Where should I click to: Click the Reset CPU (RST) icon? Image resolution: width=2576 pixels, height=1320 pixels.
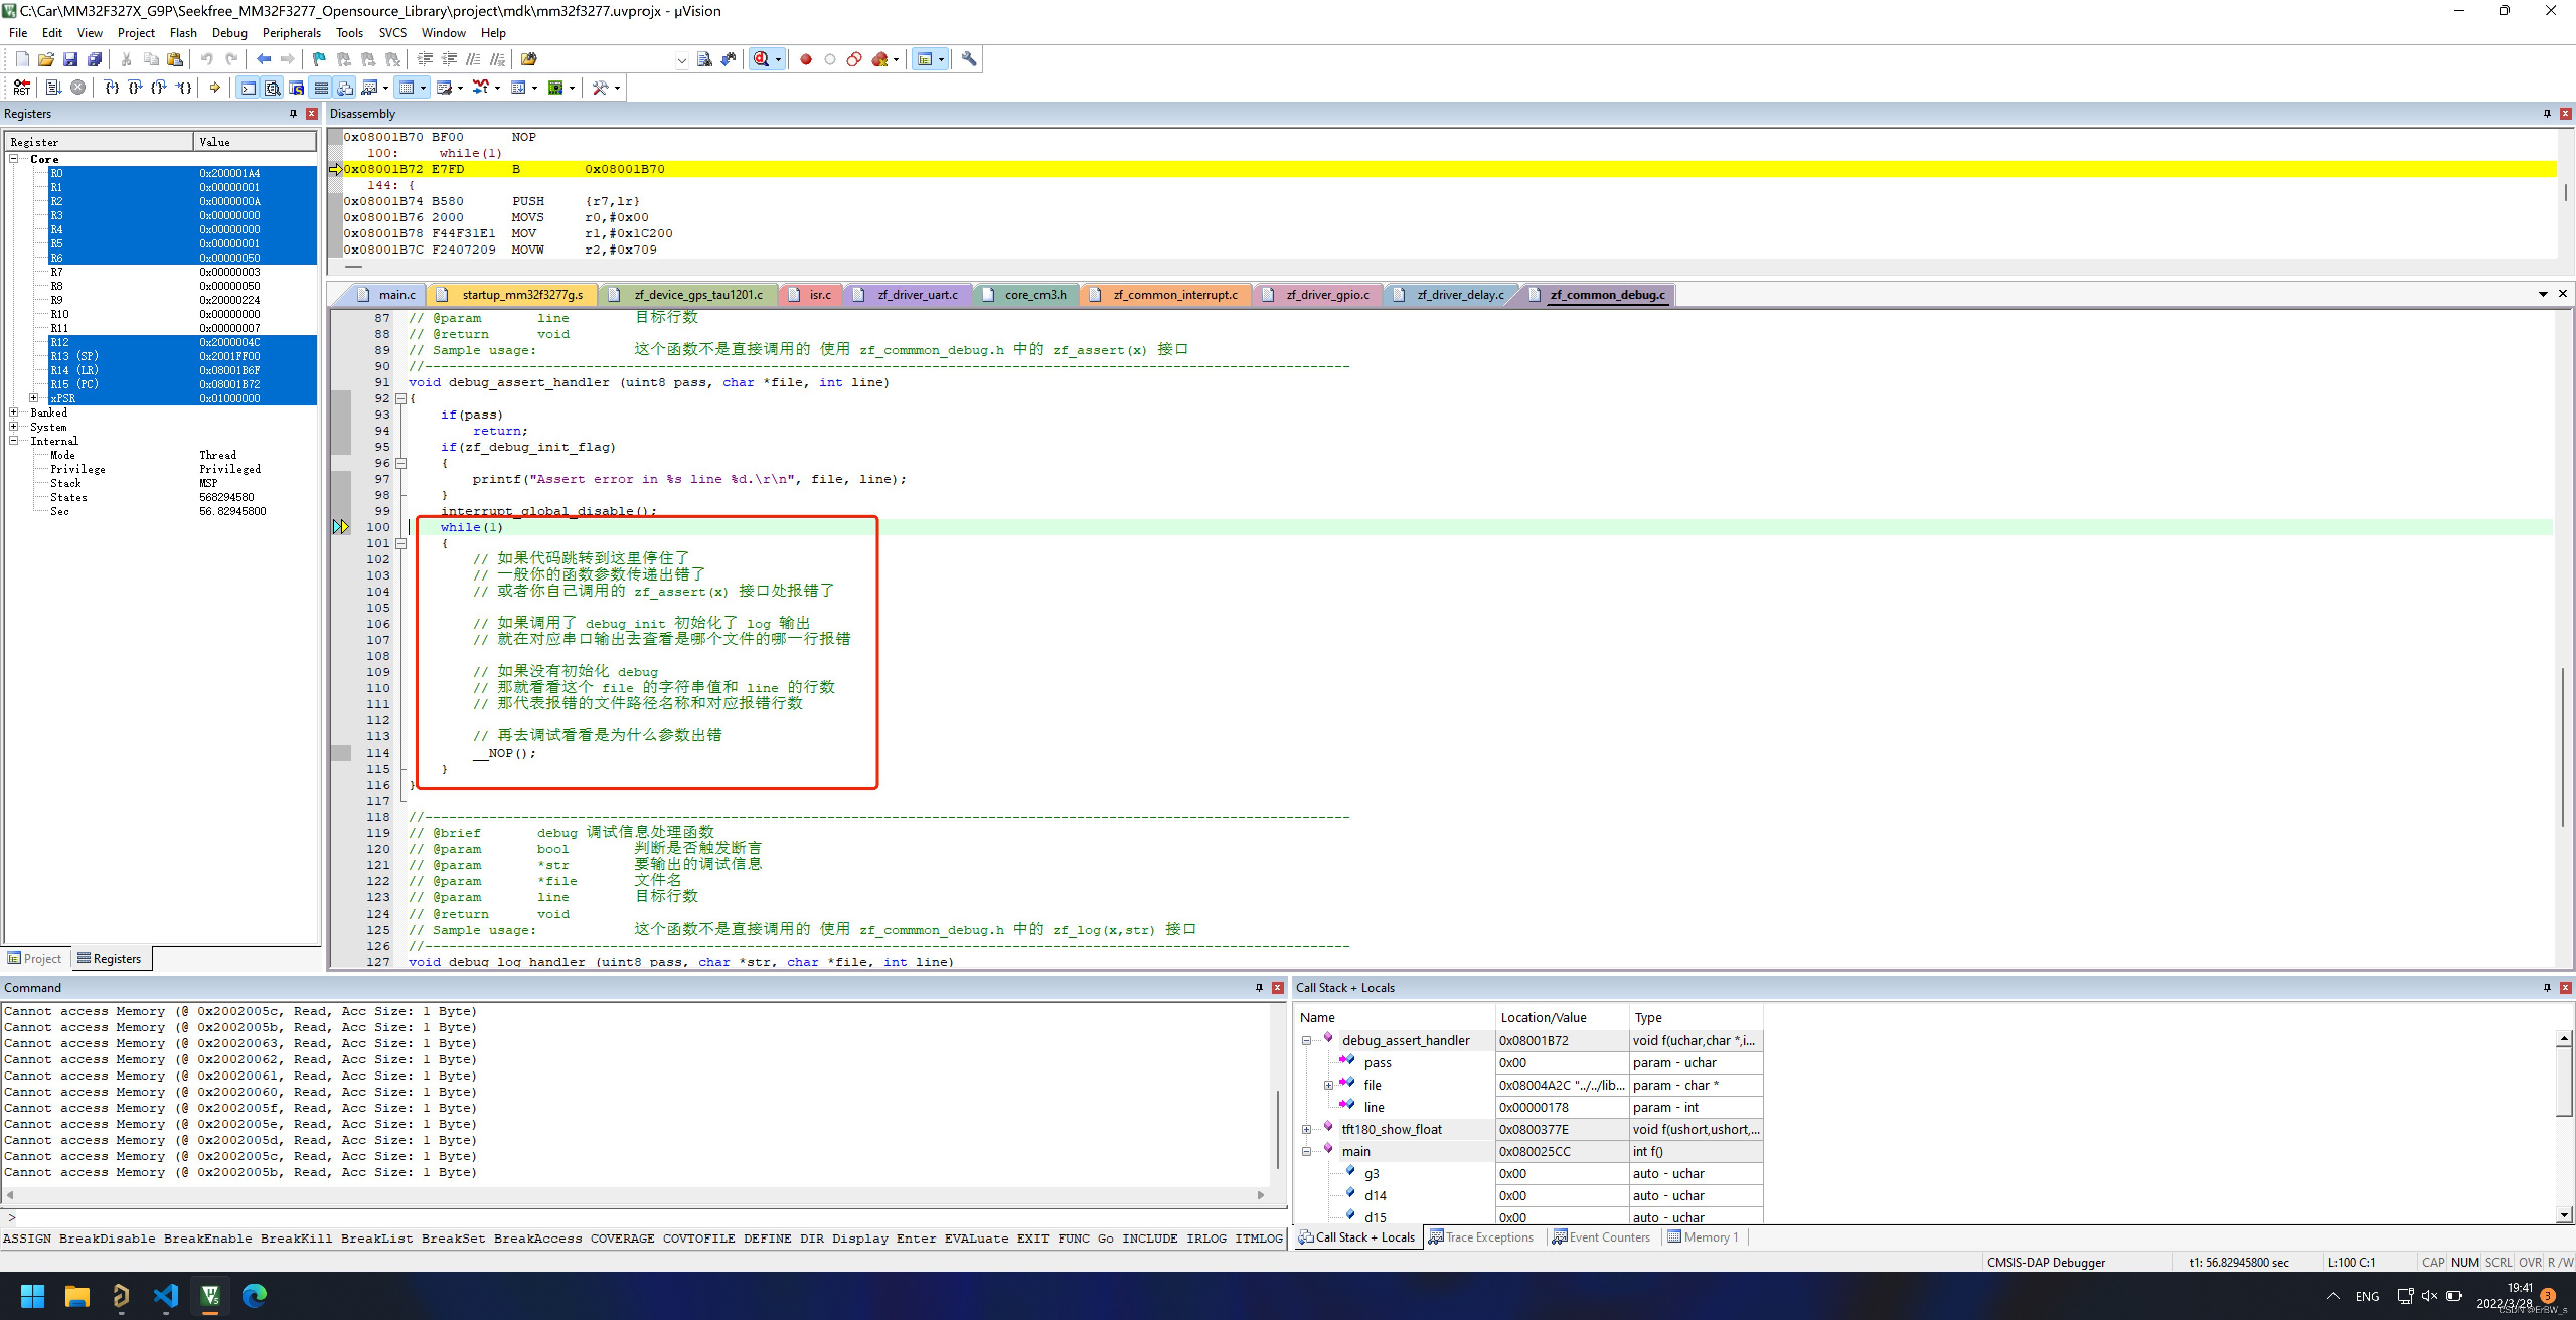(22, 87)
